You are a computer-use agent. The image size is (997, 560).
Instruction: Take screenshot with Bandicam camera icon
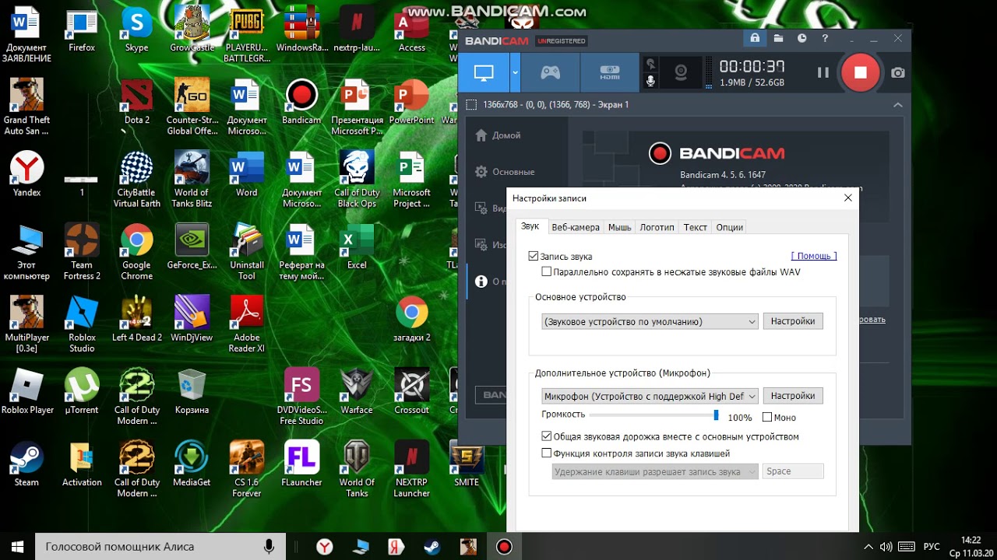click(x=898, y=72)
